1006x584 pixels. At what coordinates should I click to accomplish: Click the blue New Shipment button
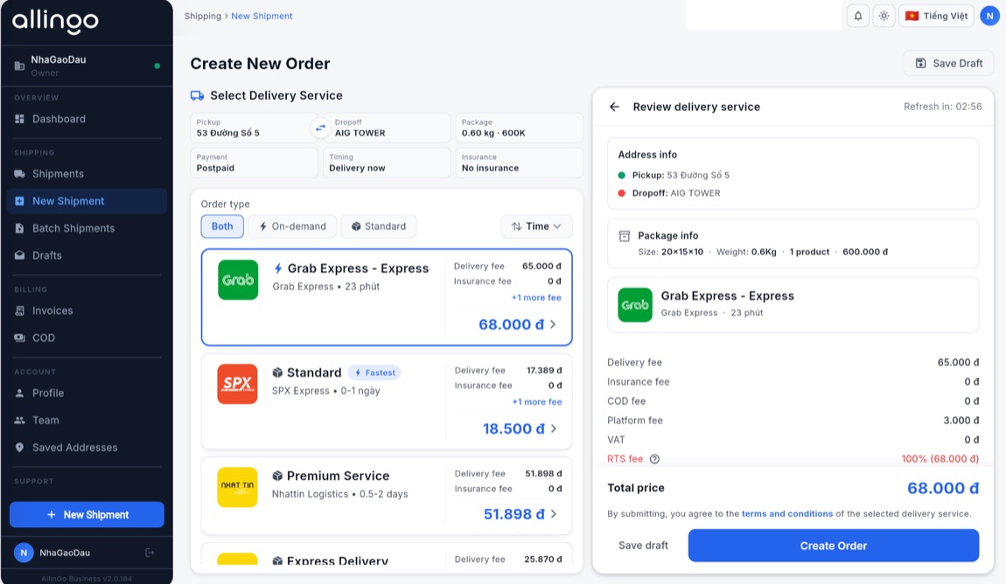pos(87,515)
